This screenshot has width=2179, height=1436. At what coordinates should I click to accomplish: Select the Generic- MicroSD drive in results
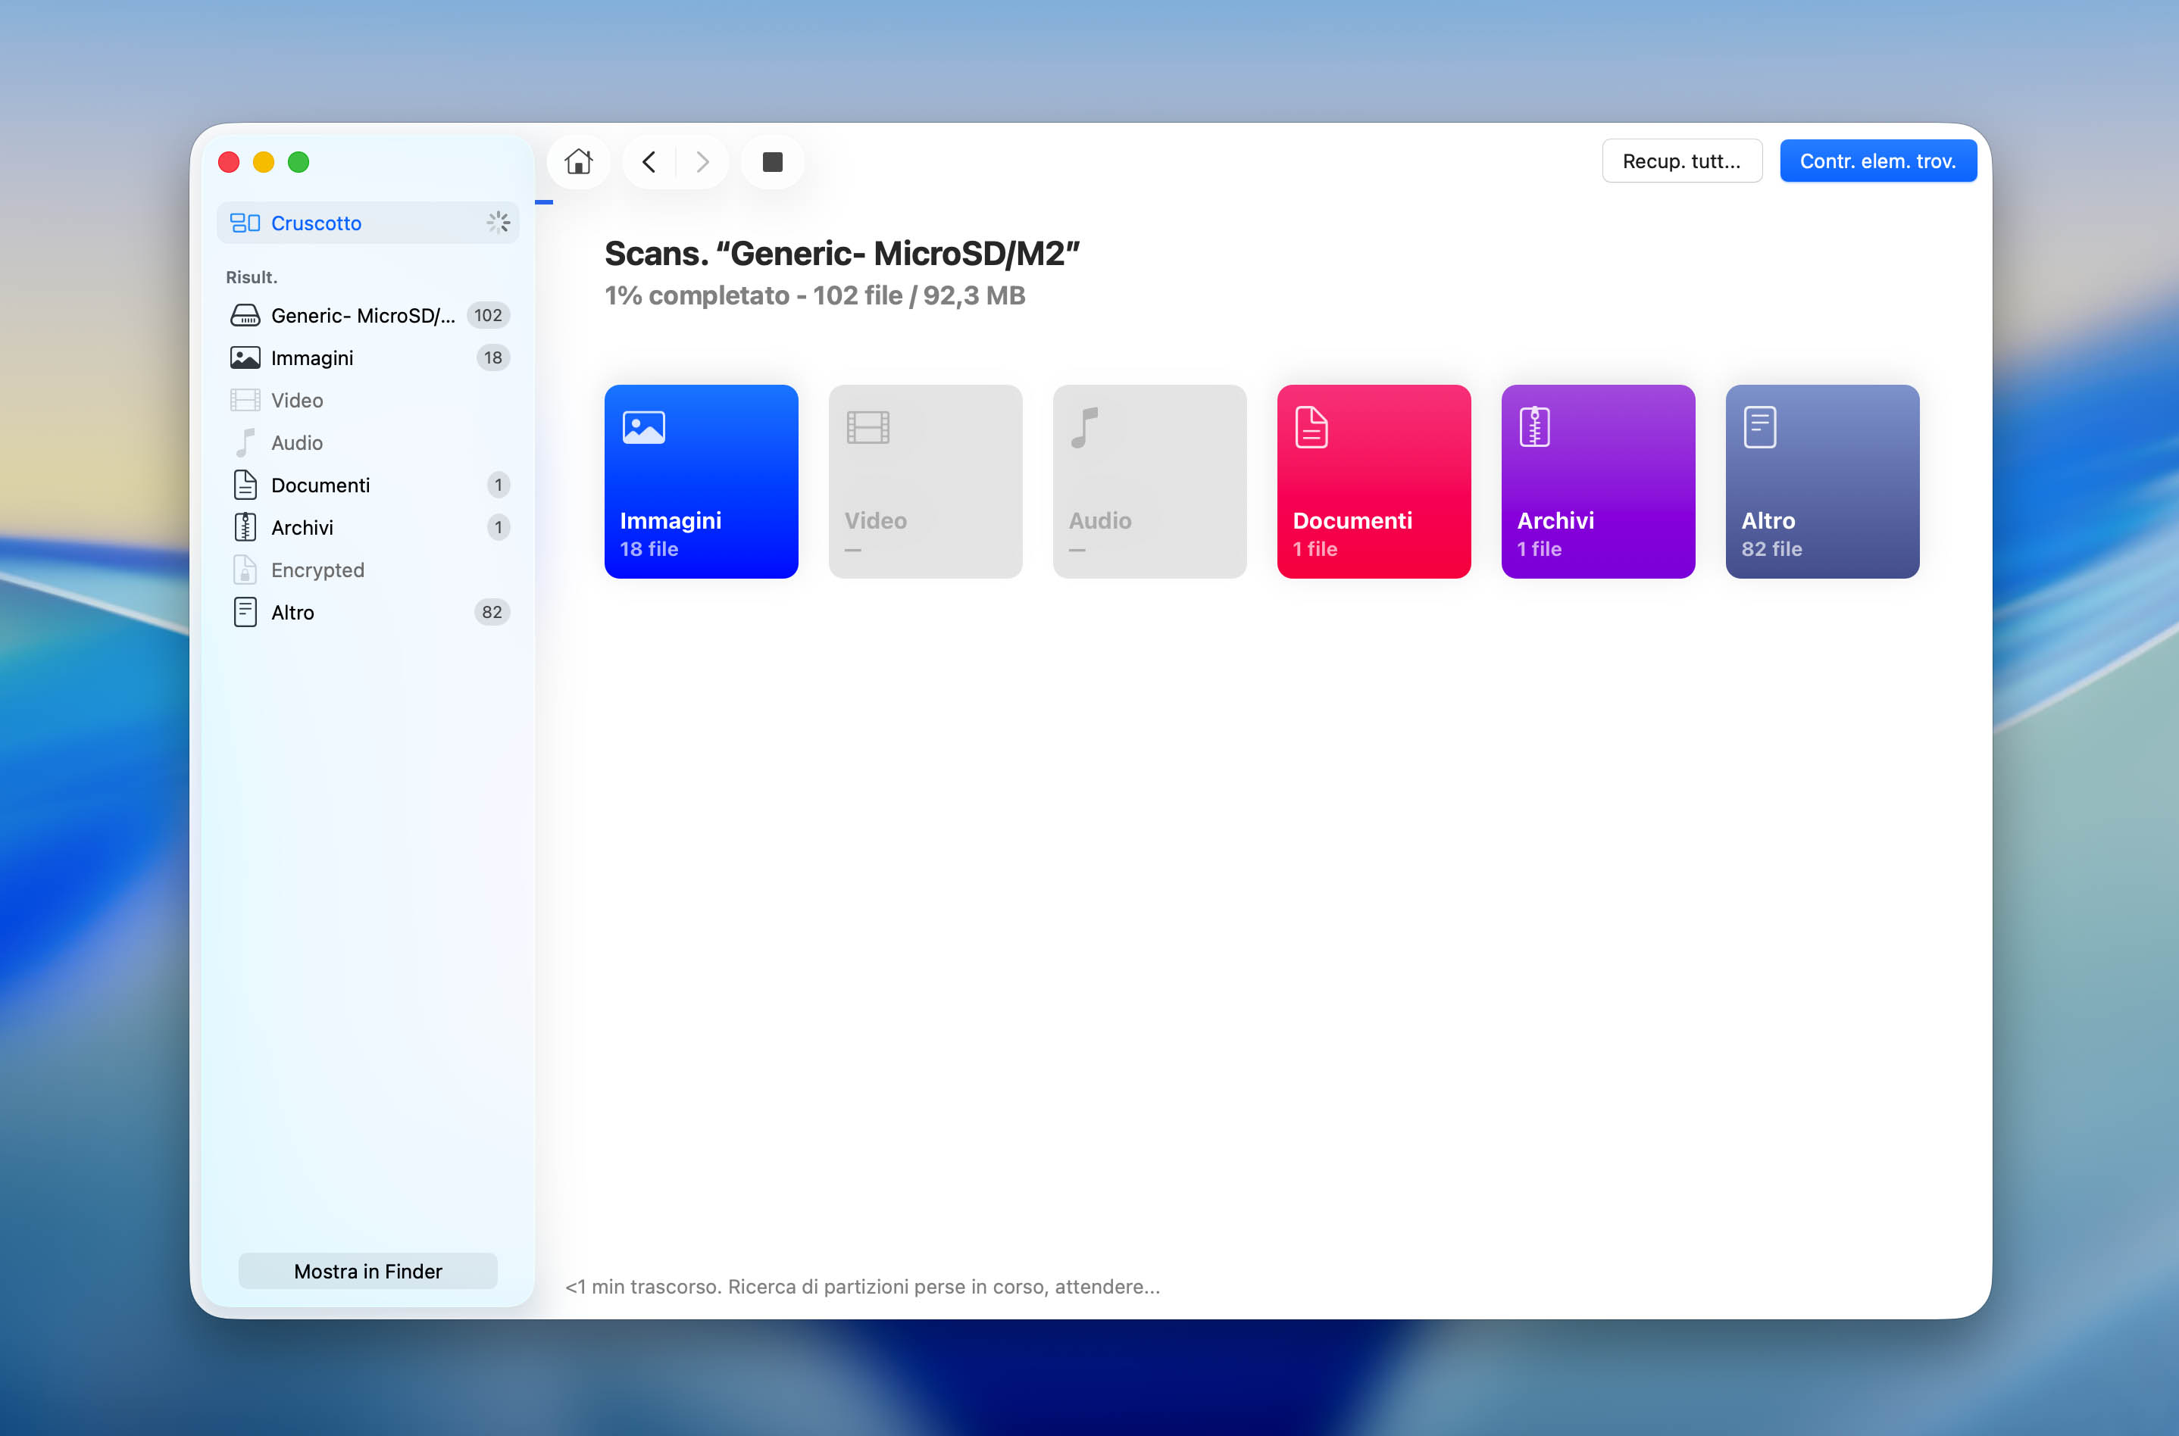pyautogui.click(x=368, y=315)
